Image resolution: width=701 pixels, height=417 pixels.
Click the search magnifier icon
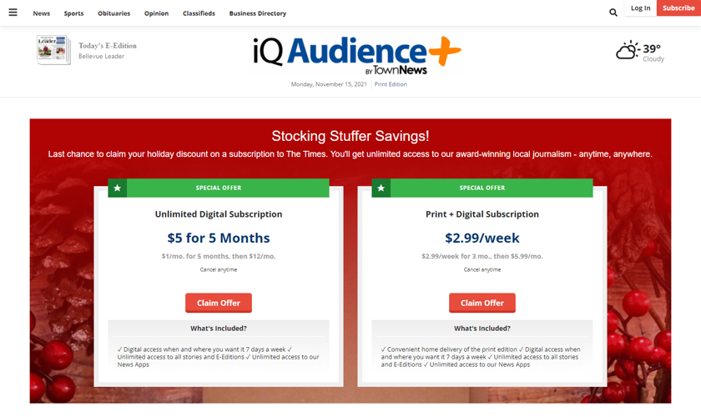click(613, 13)
